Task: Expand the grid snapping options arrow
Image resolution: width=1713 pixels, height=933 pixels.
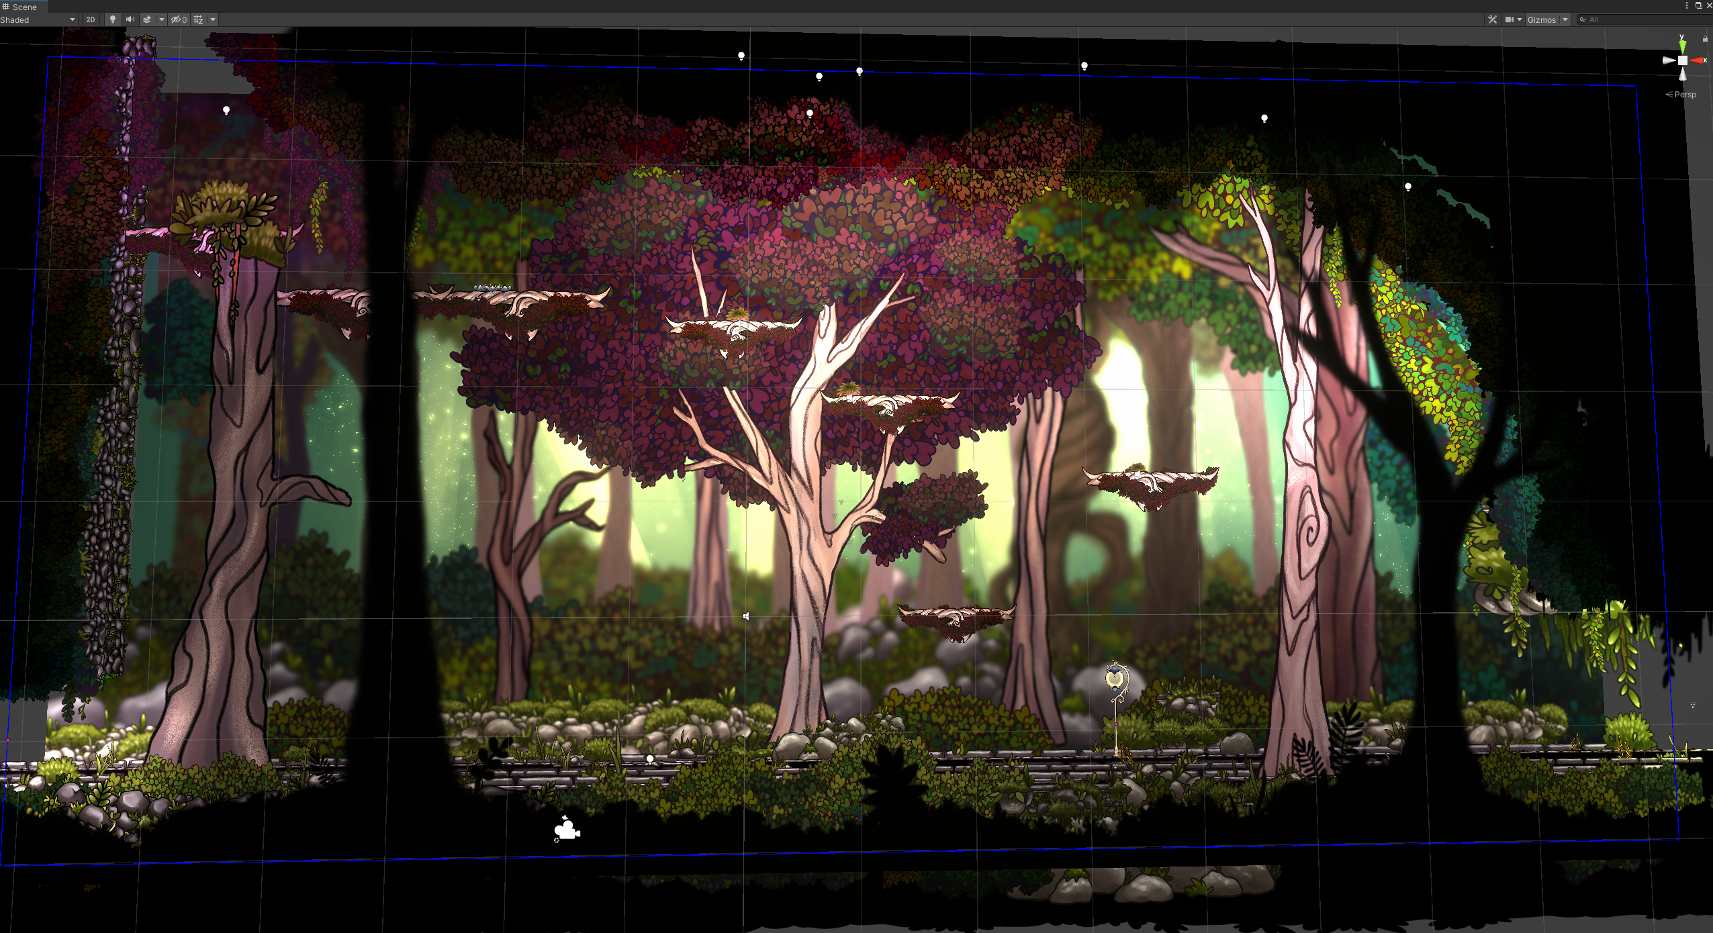Action: [213, 19]
